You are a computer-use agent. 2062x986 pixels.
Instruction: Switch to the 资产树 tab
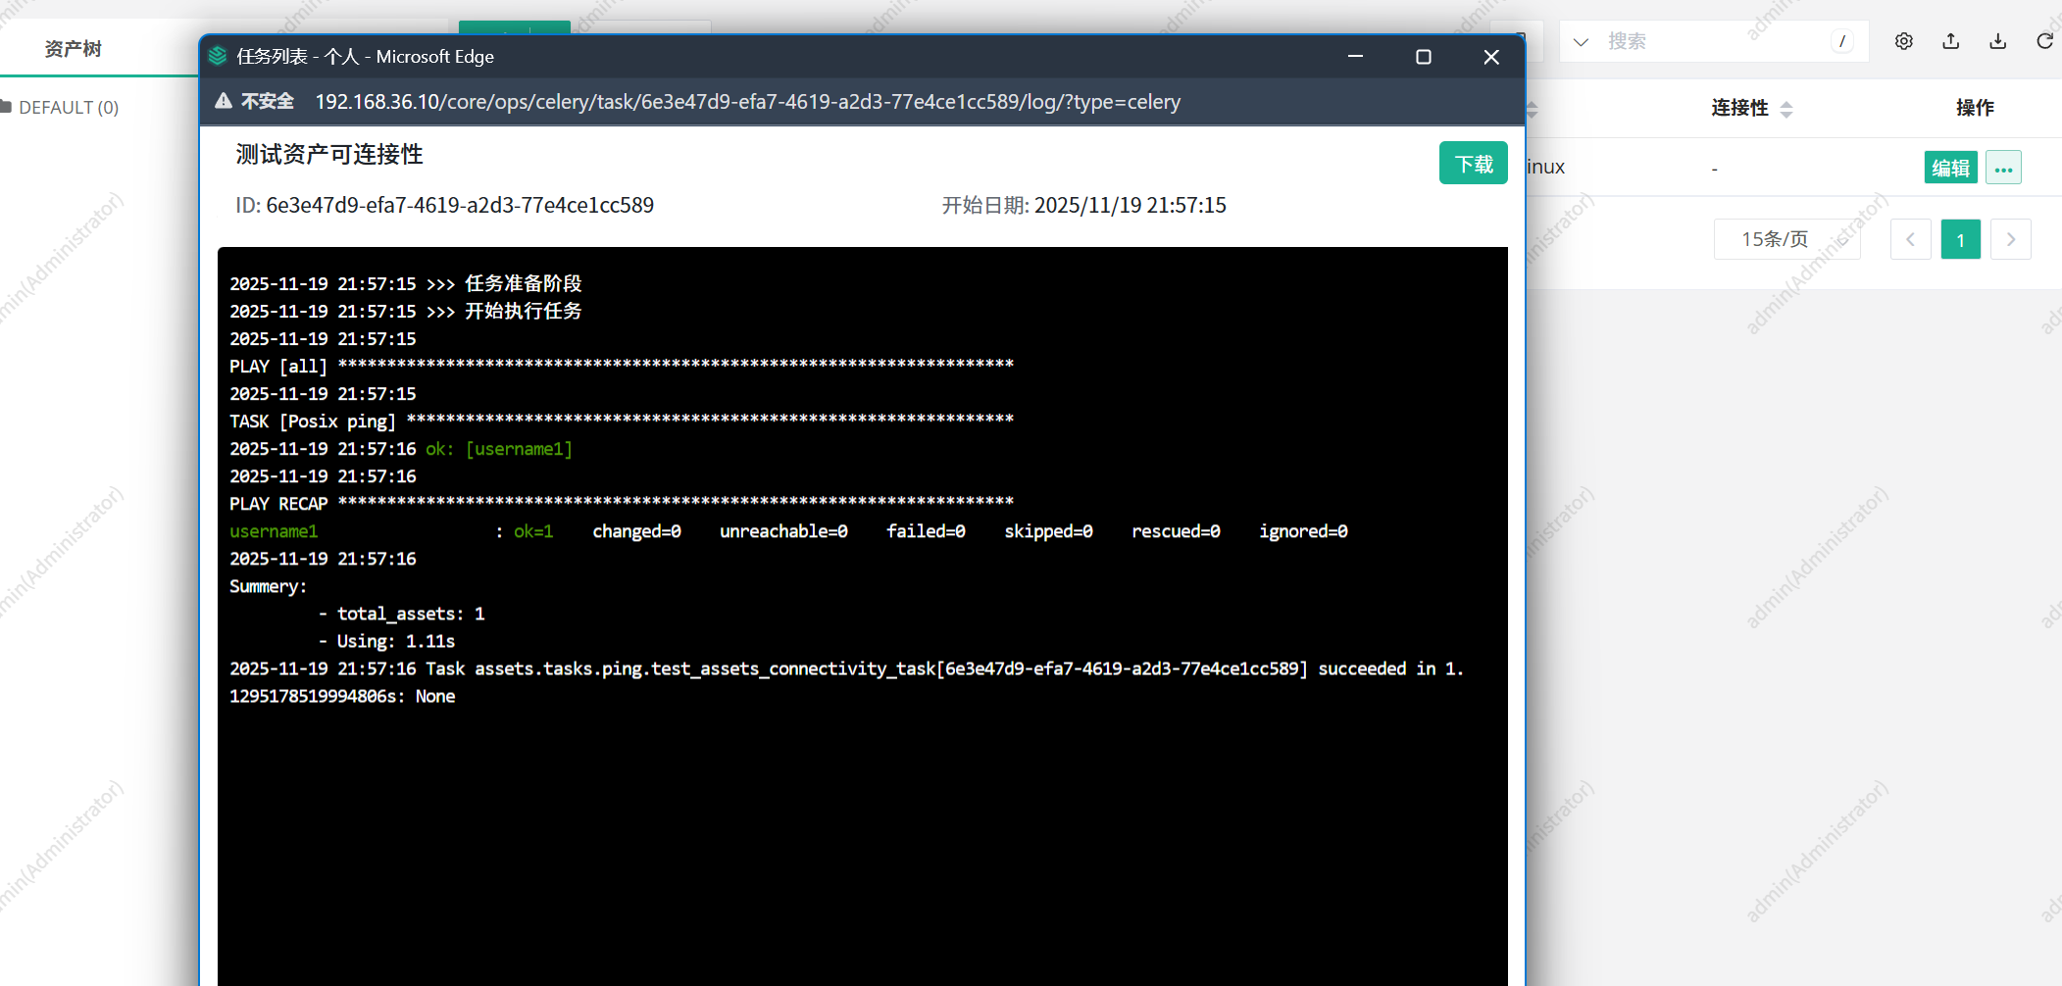point(74,46)
